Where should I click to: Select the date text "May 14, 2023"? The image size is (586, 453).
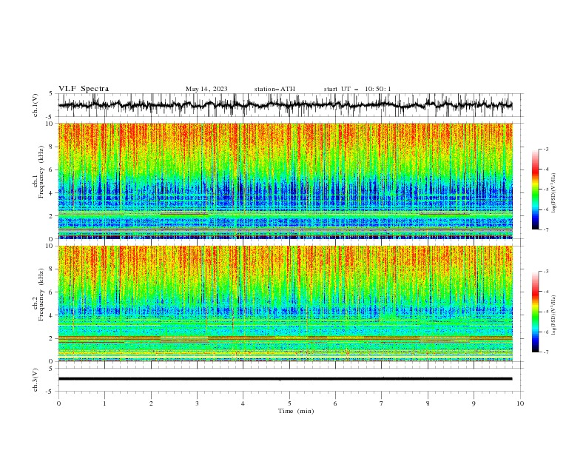[x=206, y=89]
